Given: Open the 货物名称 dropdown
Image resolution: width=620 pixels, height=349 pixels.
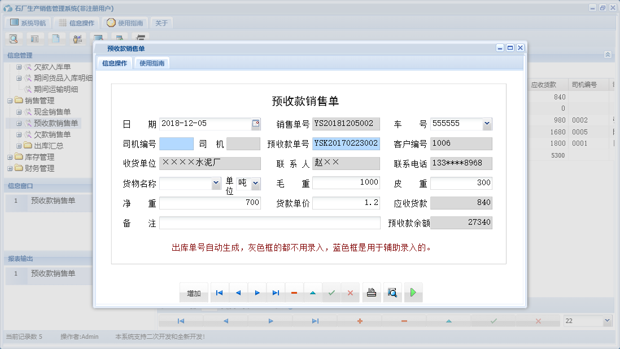Looking at the screenshot, I should pyautogui.click(x=216, y=184).
